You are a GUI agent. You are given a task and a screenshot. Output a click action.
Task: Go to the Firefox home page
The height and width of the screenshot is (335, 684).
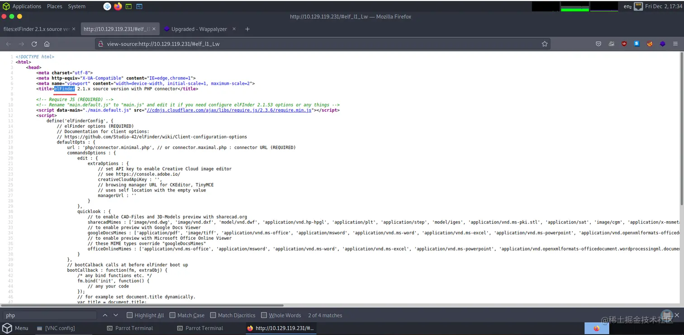pos(47,44)
